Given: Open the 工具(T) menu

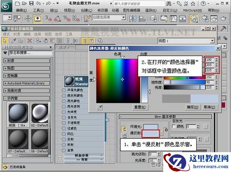Looking at the screenshot, I should (38, 11).
